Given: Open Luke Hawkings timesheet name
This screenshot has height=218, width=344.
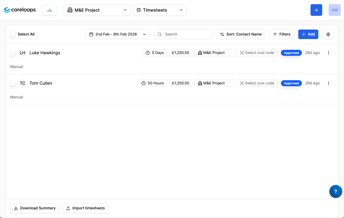Looking at the screenshot, I should pos(45,53).
